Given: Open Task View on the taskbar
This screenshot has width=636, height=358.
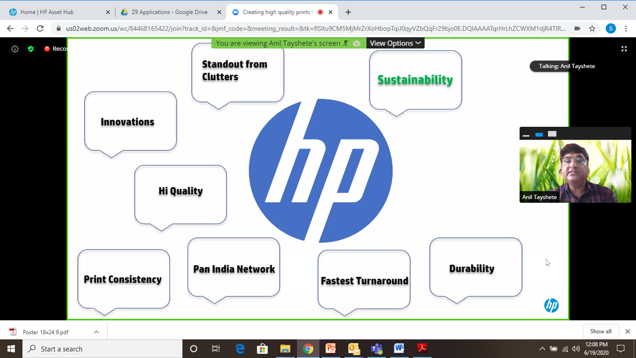Looking at the screenshot, I should (216, 348).
